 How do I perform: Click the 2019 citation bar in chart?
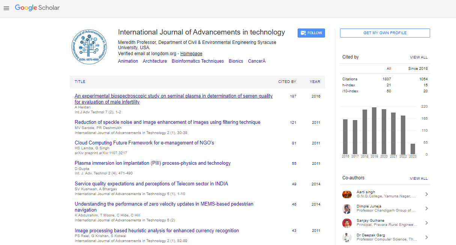374,131
